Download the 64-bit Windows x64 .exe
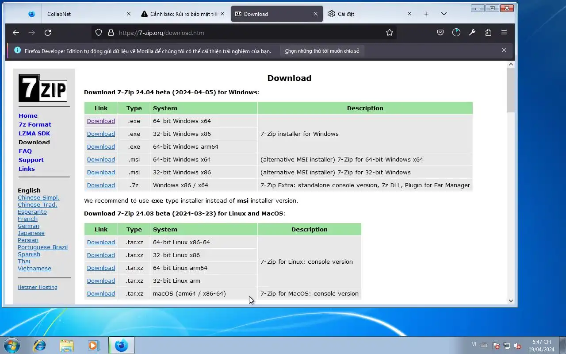Screen dimensions: 566x354 101,121
